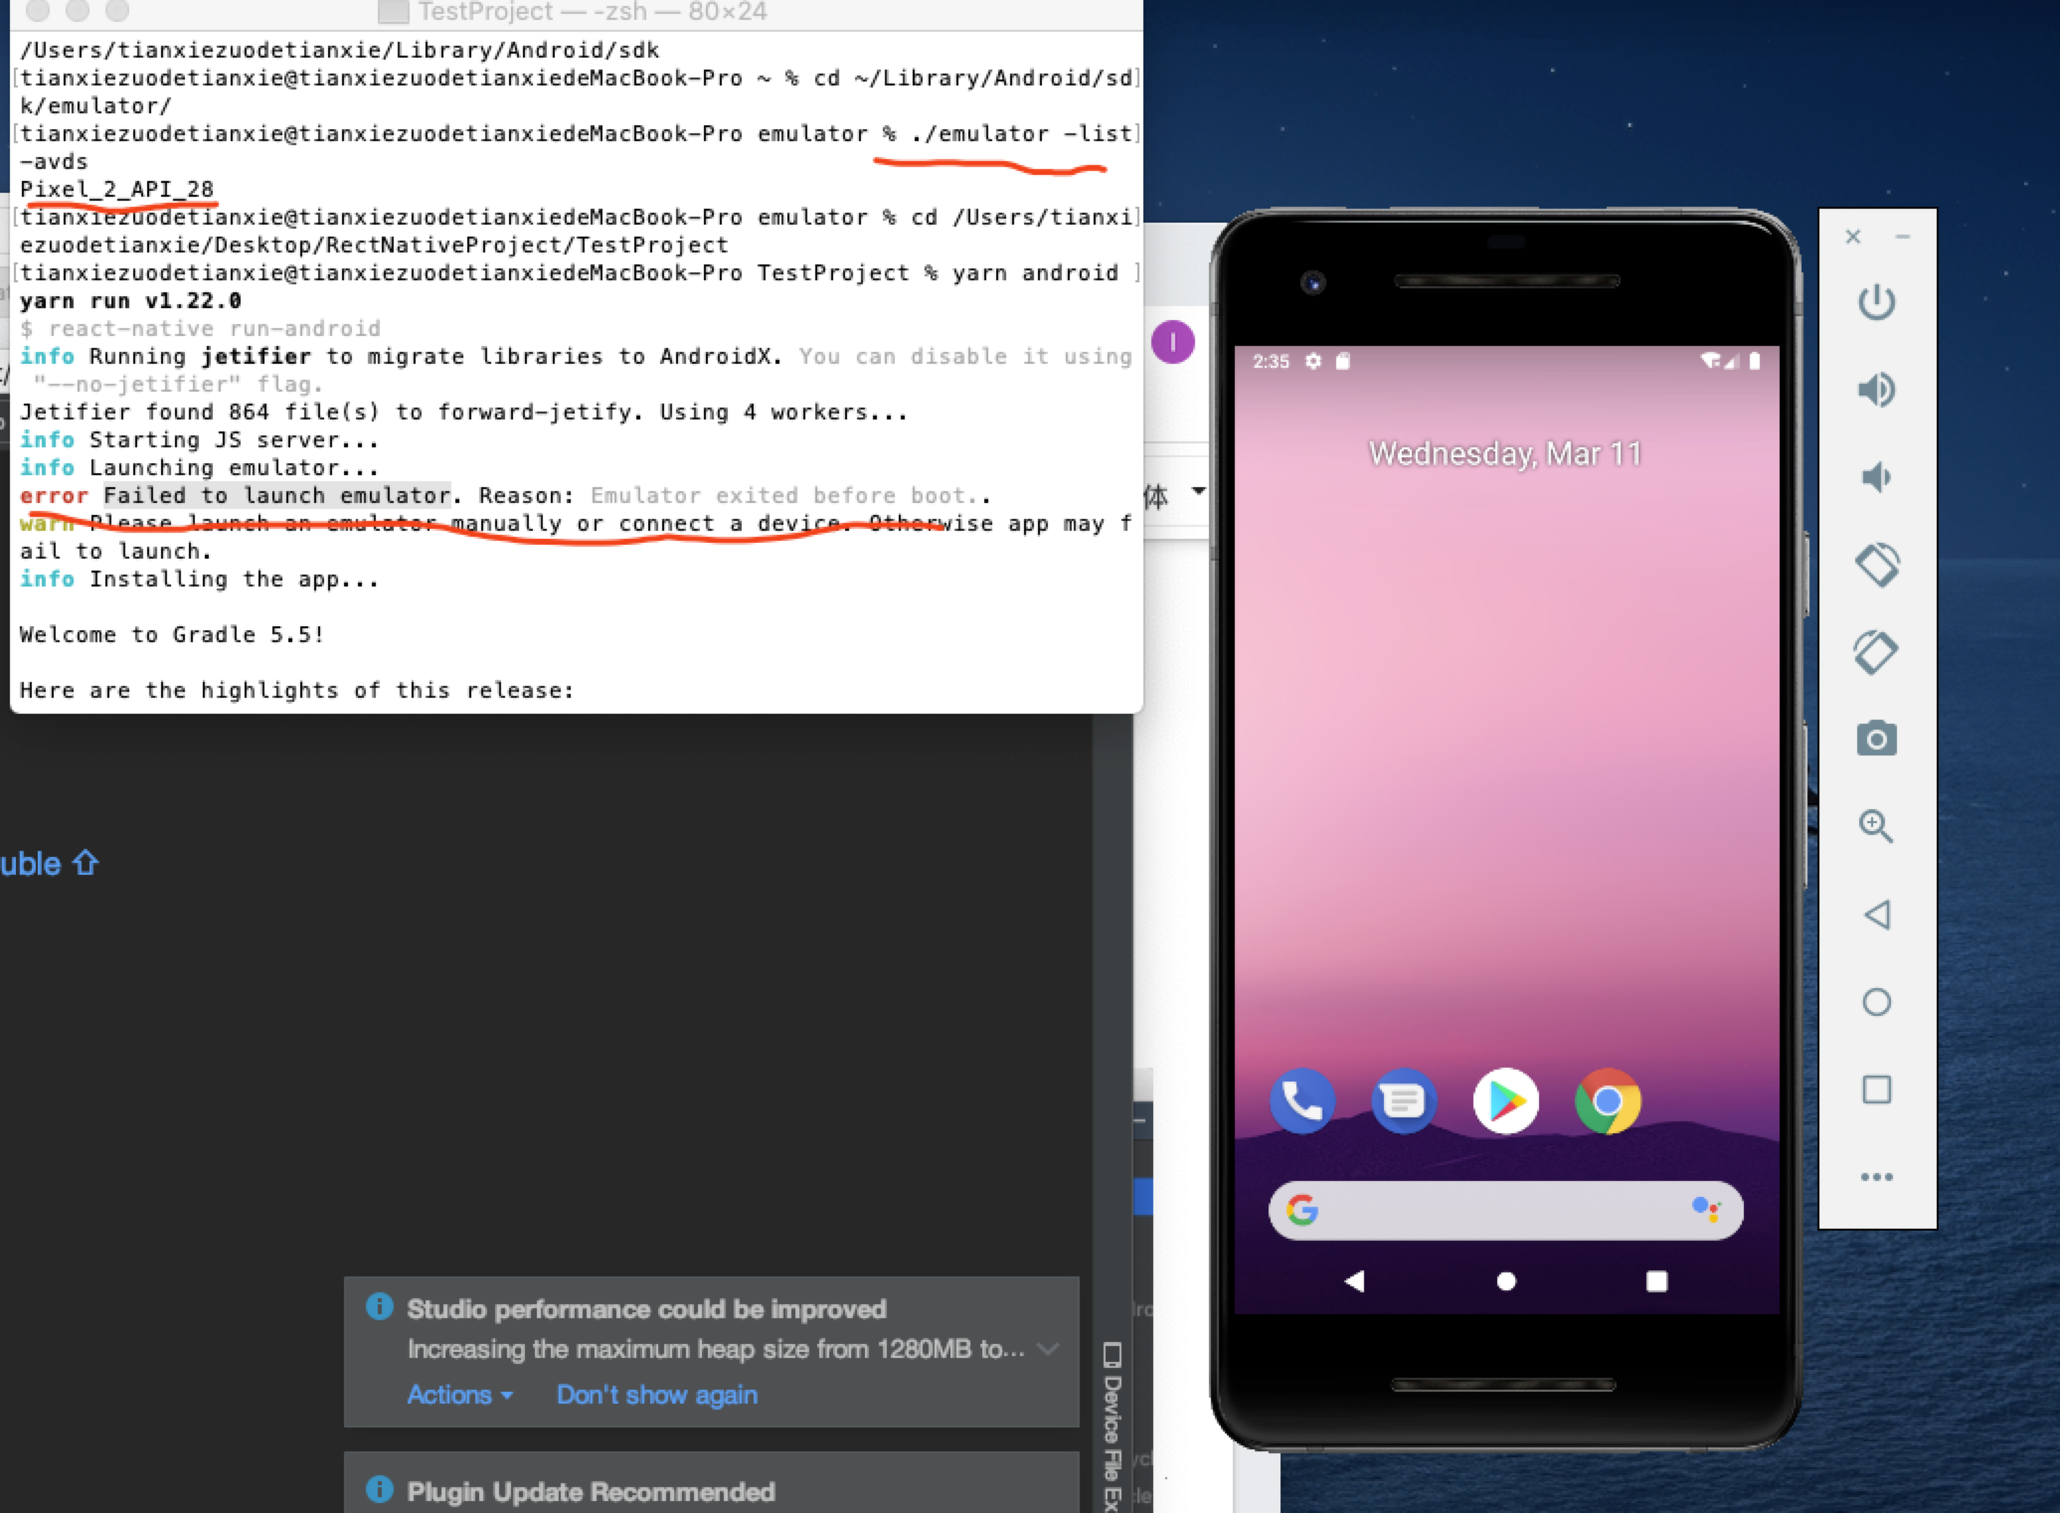Viewport: 2060px width, 1513px height.
Task: Click the zoom in icon on emulator toolbar
Action: [x=1874, y=825]
